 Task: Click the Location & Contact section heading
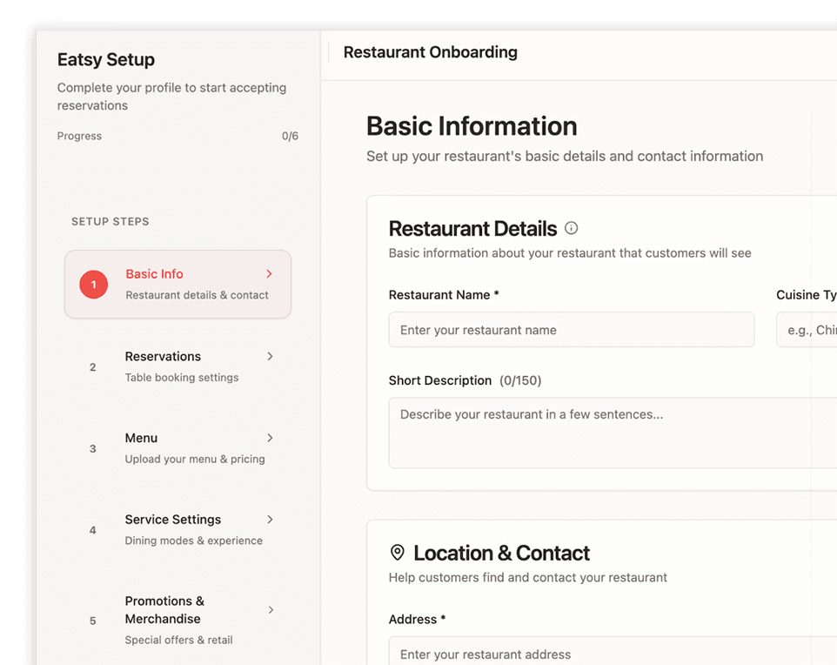click(x=501, y=554)
